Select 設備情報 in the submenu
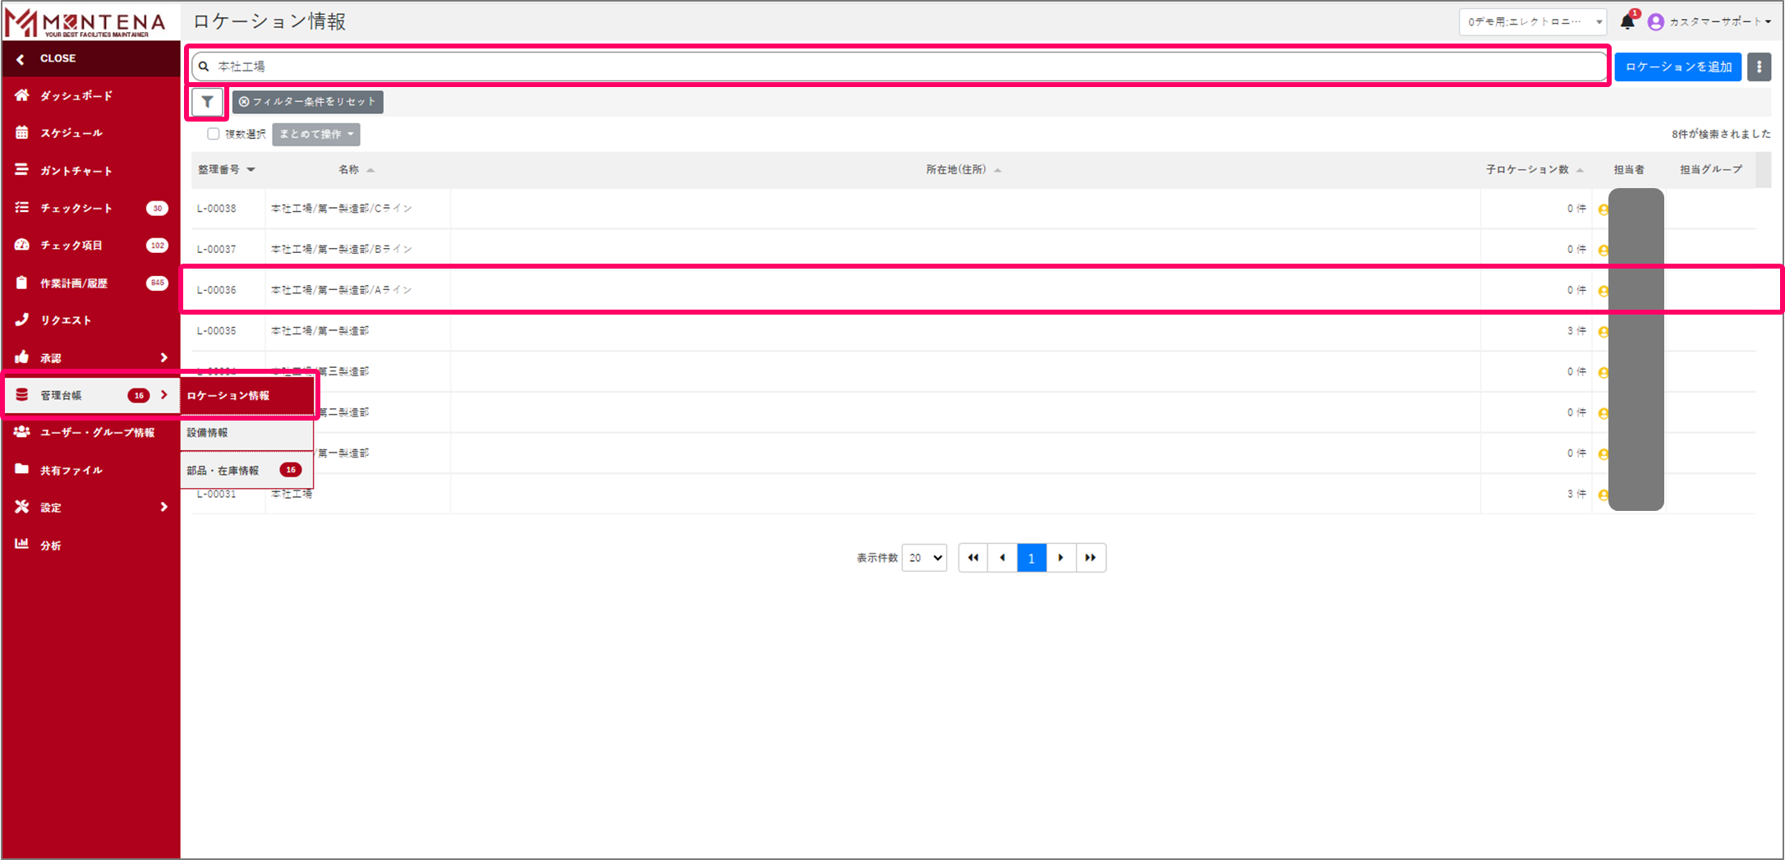The image size is (1785, 860). 208,433
